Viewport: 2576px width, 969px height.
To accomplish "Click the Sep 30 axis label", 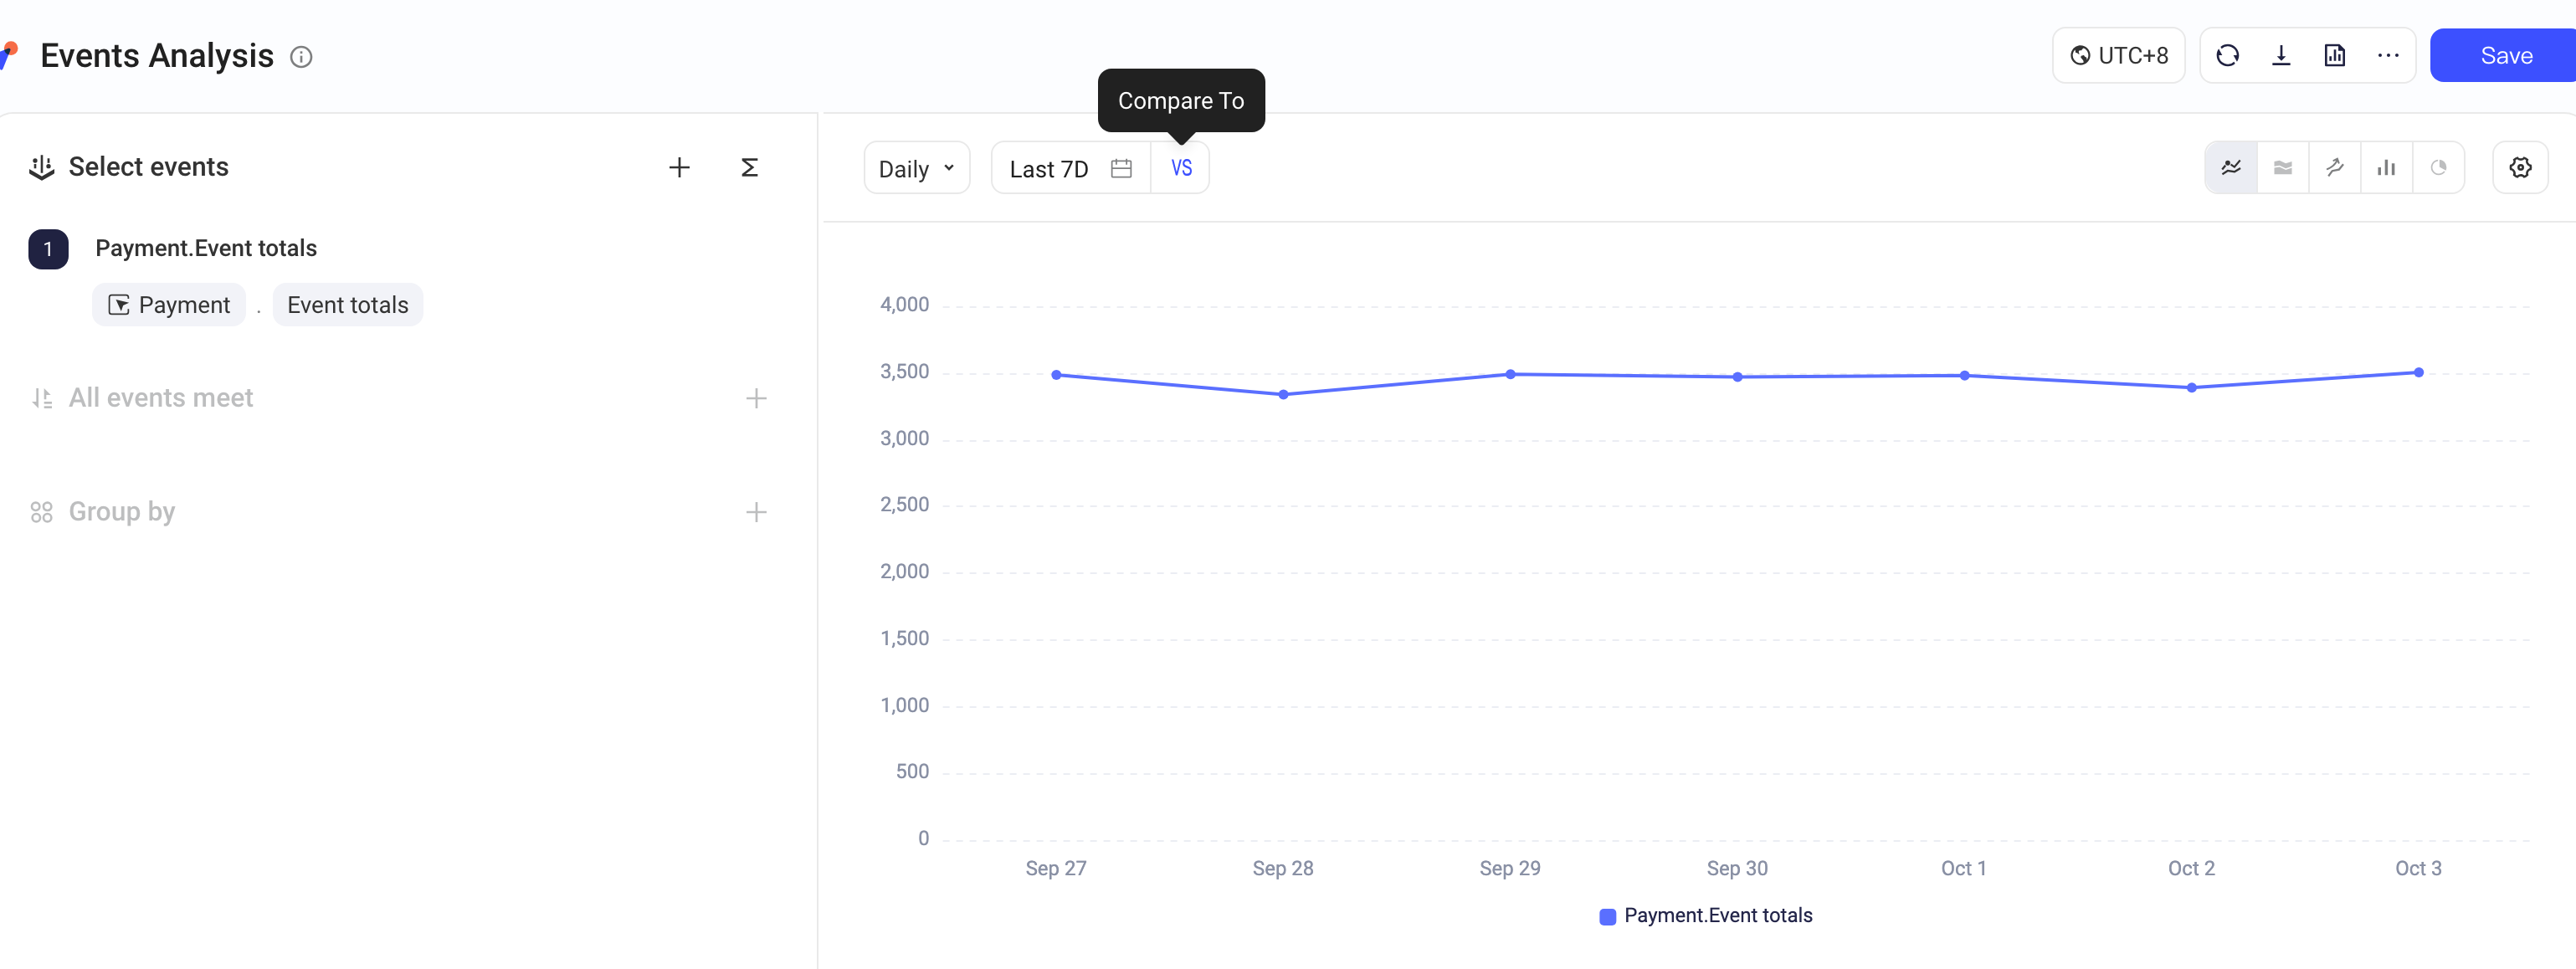I will point(1737,869).
